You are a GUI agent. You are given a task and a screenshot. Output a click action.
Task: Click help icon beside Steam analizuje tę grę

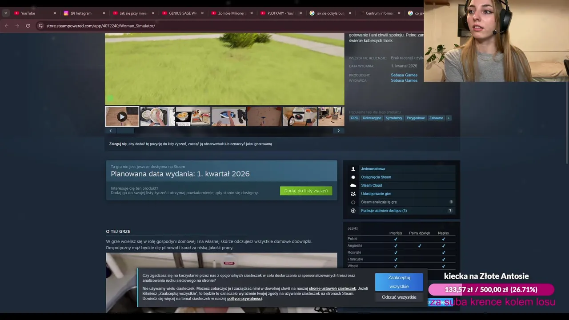451,202
